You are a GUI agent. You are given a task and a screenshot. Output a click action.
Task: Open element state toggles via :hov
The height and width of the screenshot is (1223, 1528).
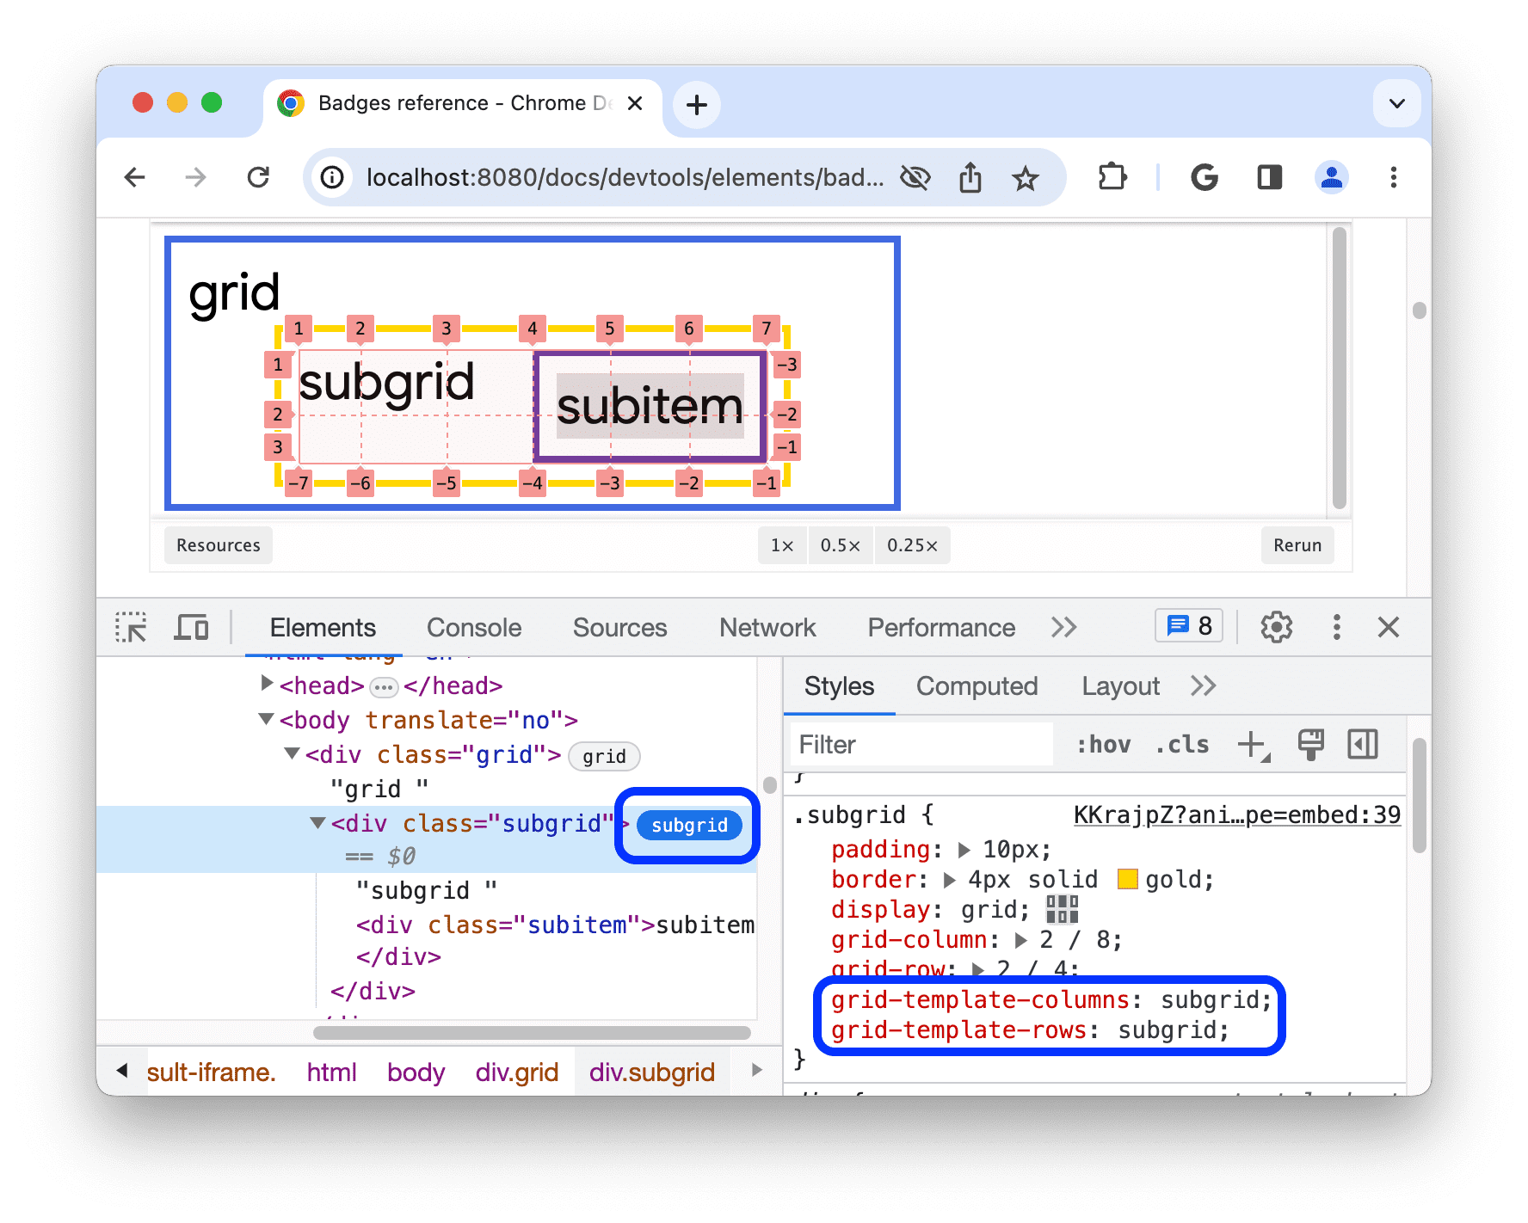click(x=1104, y=744)
